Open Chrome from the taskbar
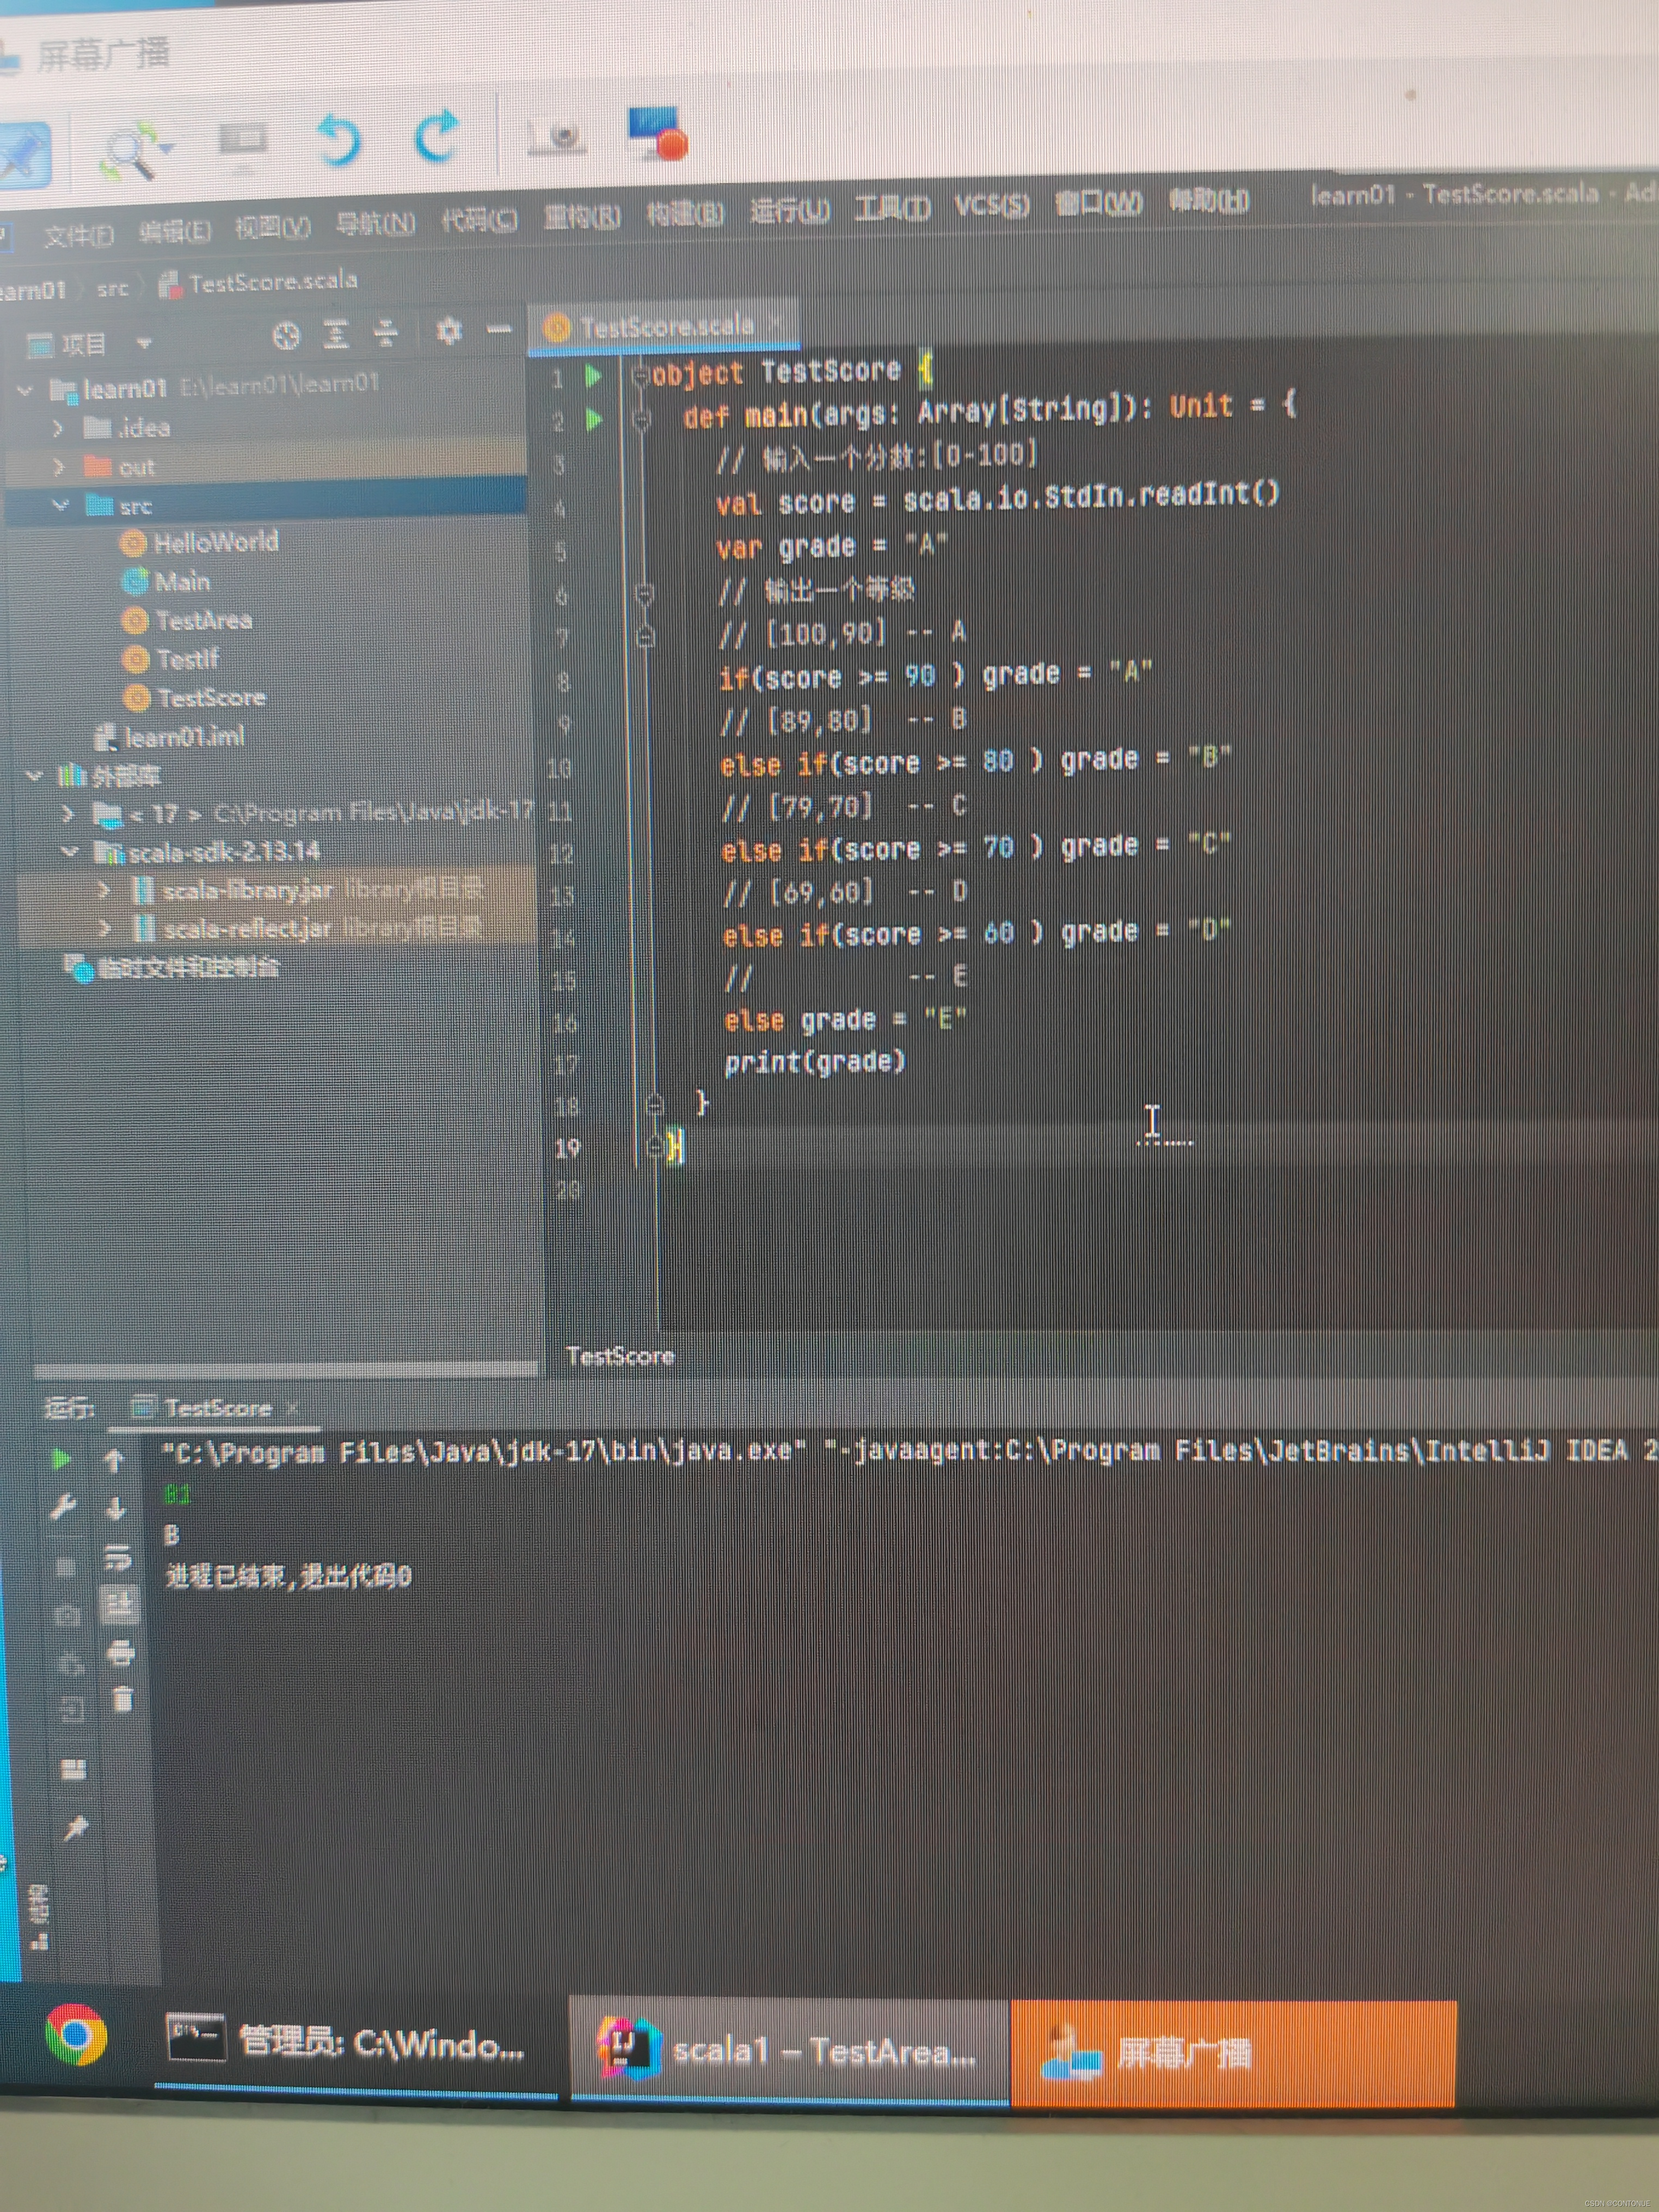Viewport: 1659px width, 2212px height. [x=76, y=2035]
